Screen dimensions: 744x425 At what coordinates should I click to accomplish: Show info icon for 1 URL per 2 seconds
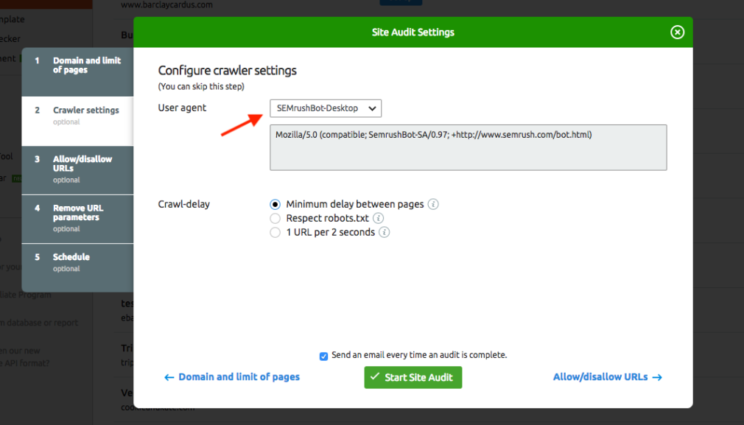[385, 232]
